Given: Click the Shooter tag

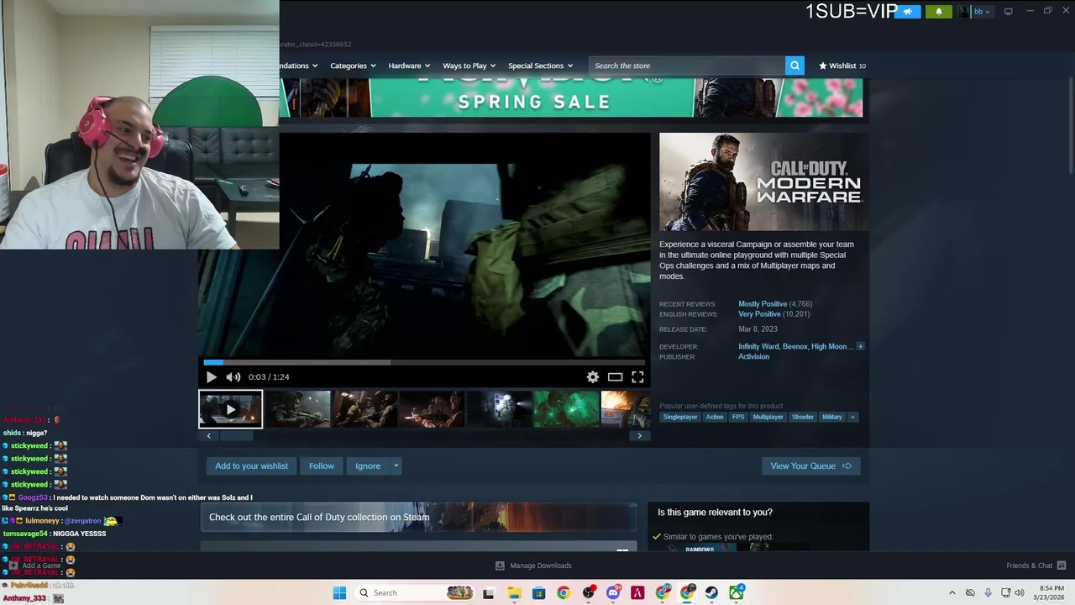Looking at the screenshot, I should [x=803, y=417].
